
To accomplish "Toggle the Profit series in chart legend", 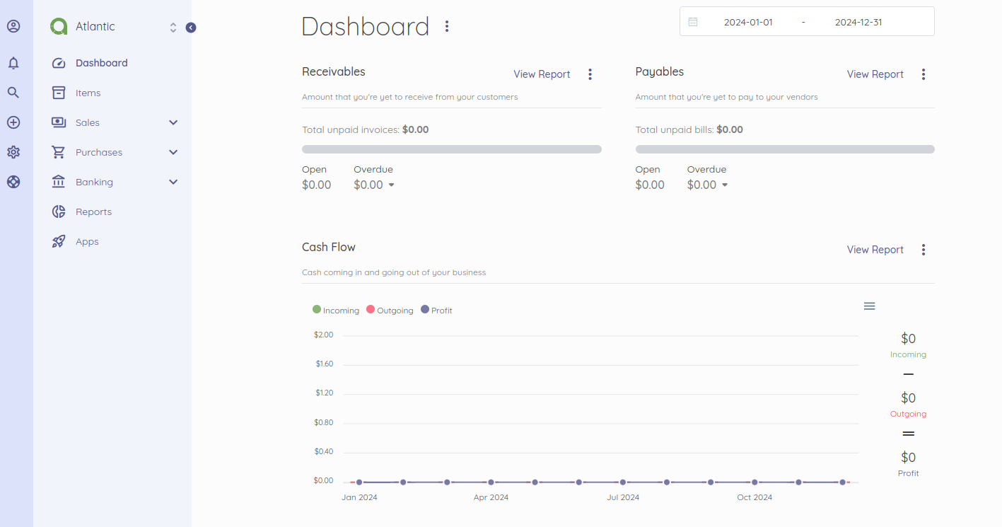I will click(436, 310).
